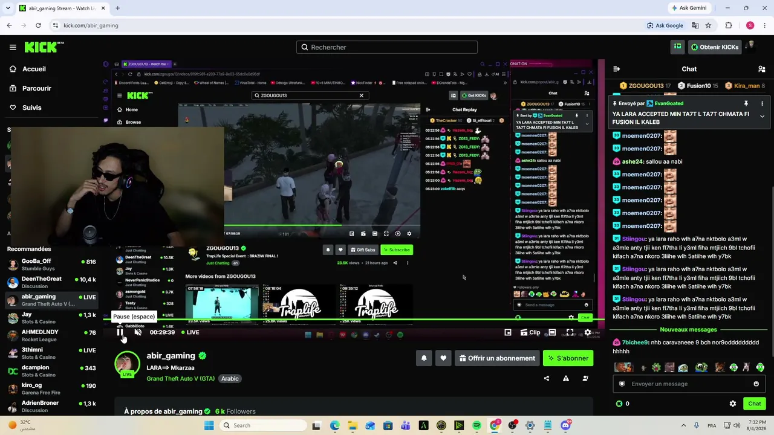
Task: Open the abir_gaming channel avatar
Action: click(127, 364)
